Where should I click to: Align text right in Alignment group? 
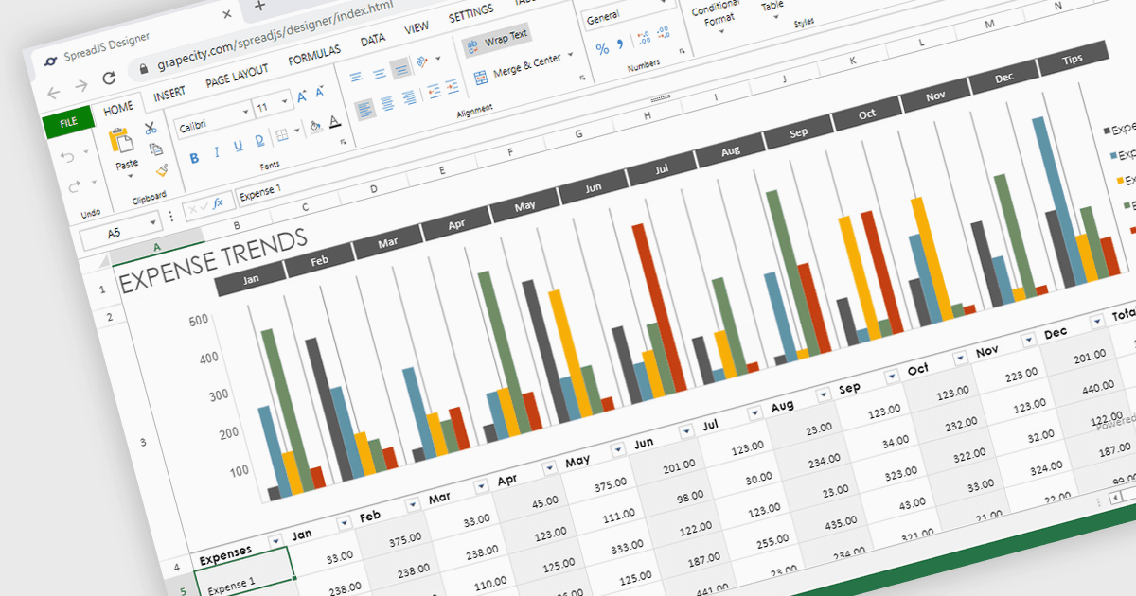coord(408,97)
